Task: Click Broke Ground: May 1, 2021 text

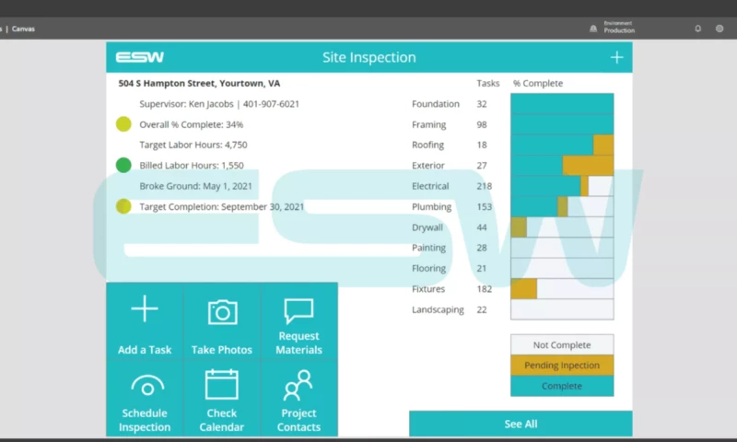Action: (196, 186)
